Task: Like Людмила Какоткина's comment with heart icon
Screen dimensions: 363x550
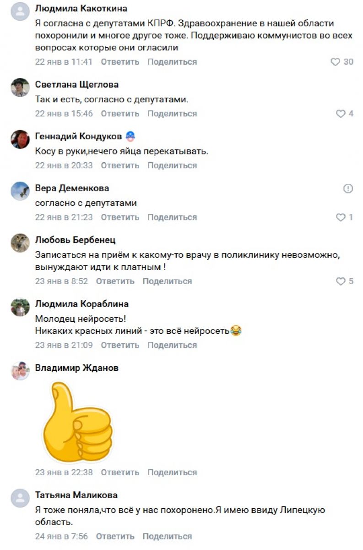Action: [x=336, y=62]
